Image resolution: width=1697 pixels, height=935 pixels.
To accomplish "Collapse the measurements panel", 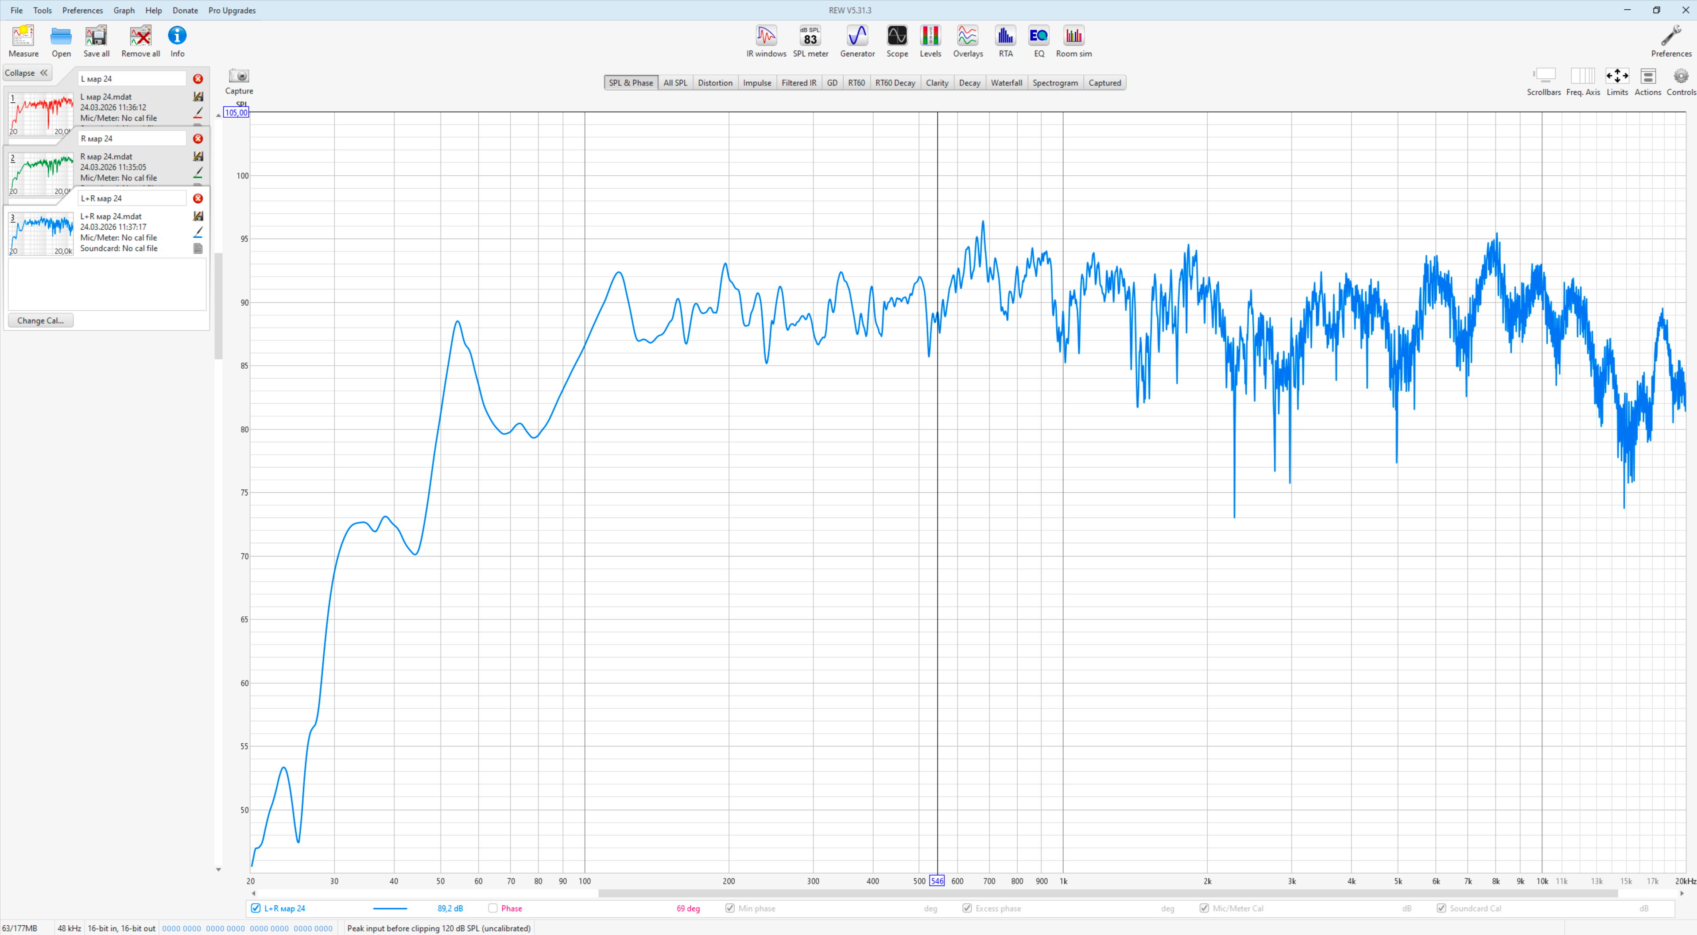I will point(27,73).
